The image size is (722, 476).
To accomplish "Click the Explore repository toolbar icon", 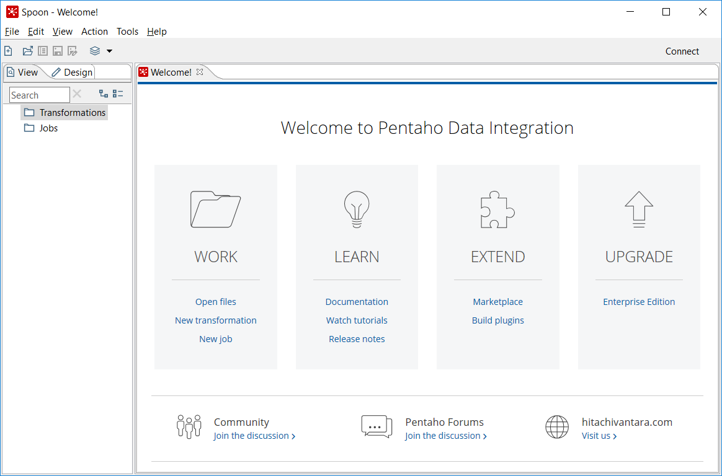I will pos(43,51).
